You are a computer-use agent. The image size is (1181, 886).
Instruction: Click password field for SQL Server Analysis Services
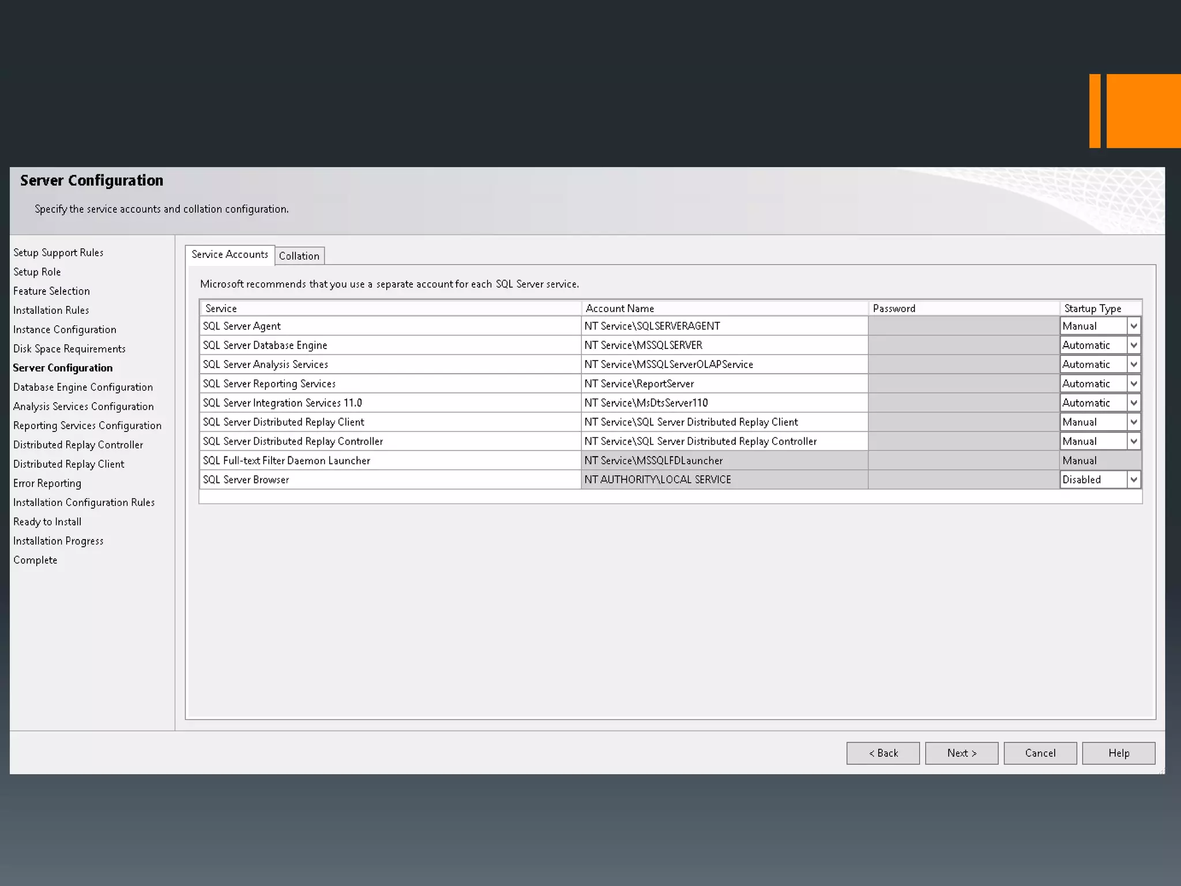pos(963,365)
